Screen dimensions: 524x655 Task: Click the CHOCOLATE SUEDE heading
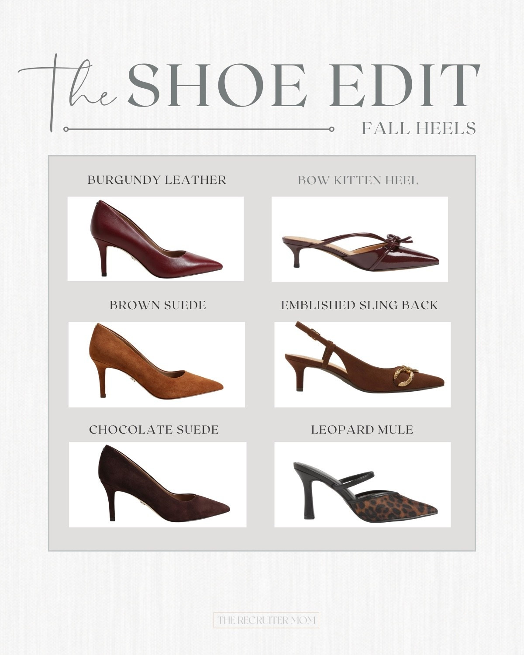tap(155, 430)
